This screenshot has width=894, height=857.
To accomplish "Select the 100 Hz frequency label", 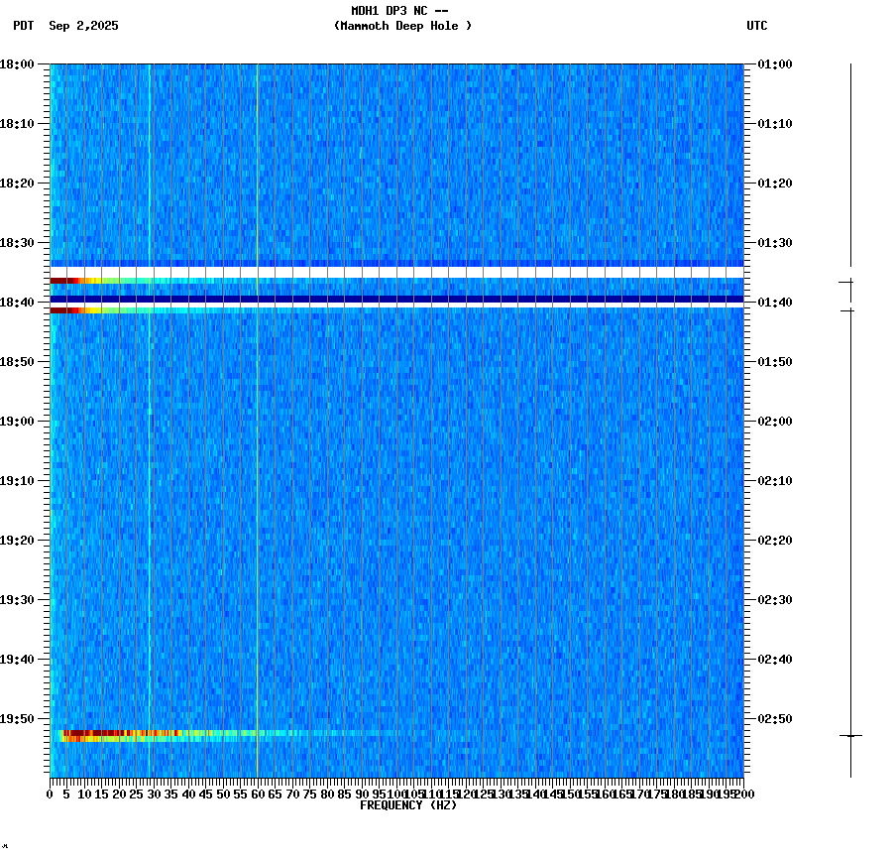I will (396, 794).
